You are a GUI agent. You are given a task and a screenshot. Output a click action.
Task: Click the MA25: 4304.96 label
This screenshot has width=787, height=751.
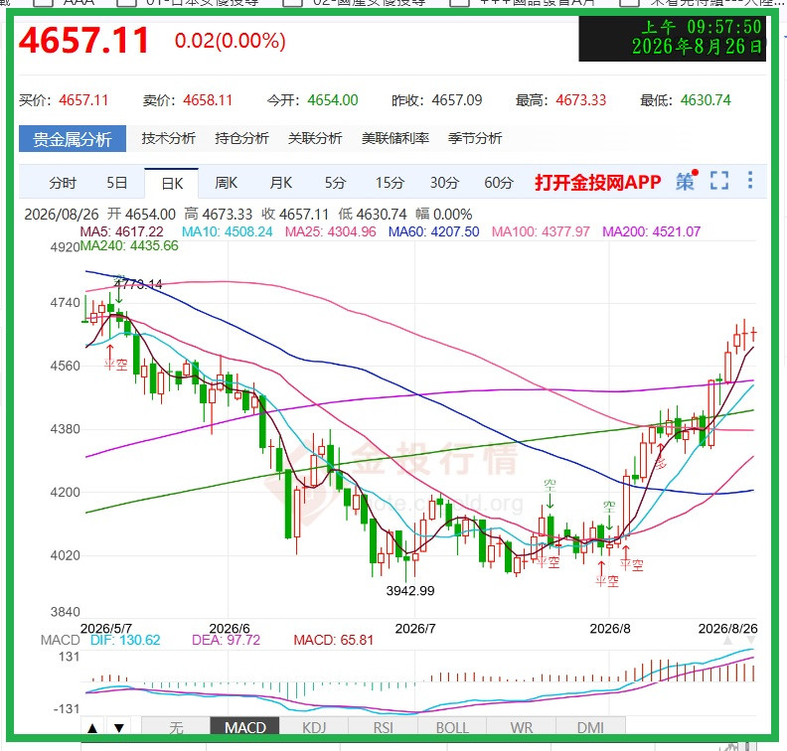330,231
